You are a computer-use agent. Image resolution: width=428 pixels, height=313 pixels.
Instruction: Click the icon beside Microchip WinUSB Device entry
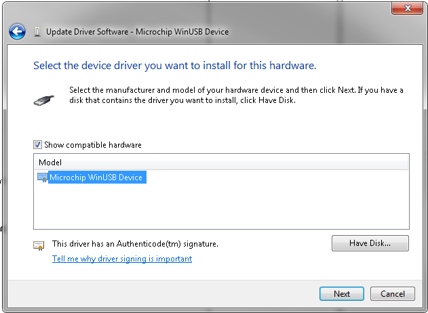(43, 178)
